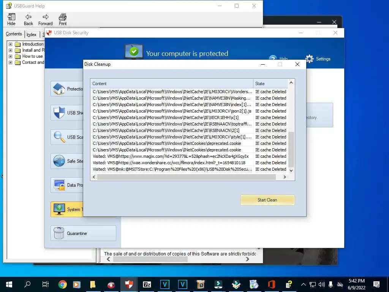Expand the How to use help folder
This screenshot has width=389, height=292.
10,56
